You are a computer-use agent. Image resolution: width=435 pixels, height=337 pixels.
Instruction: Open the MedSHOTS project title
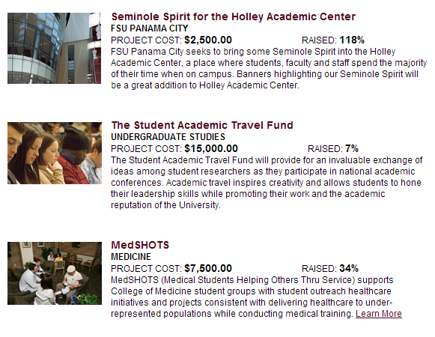click(140, 245)
